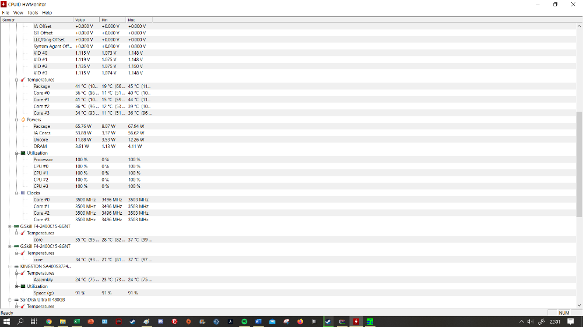Click the scrollbar up arrow
This screenshot has width=583, height=327.
click(579, 26)
